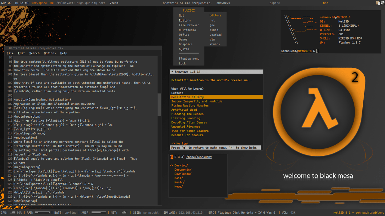
Task: Click the wireless network tray icon
Action: (x=383, y=3)
